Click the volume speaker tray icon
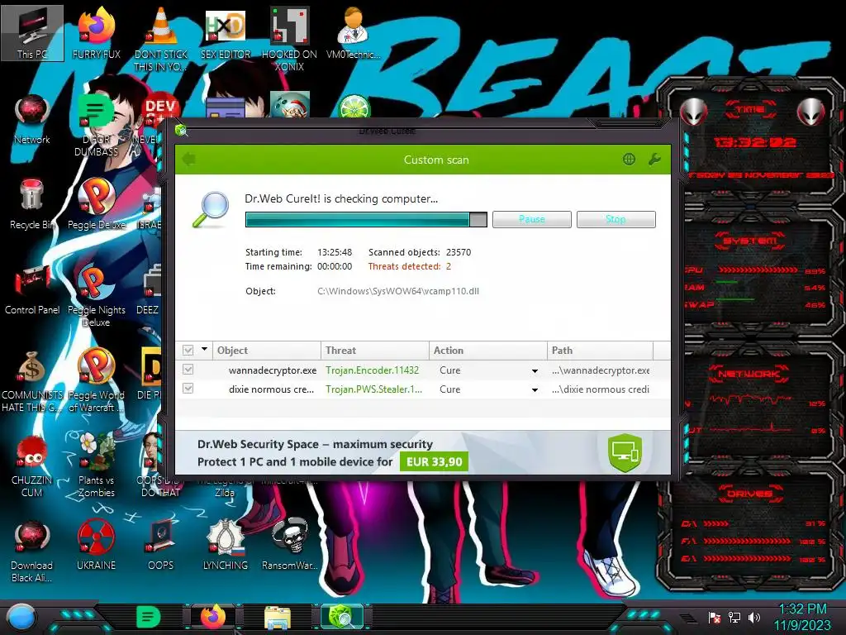 click(x=754, y=617)
